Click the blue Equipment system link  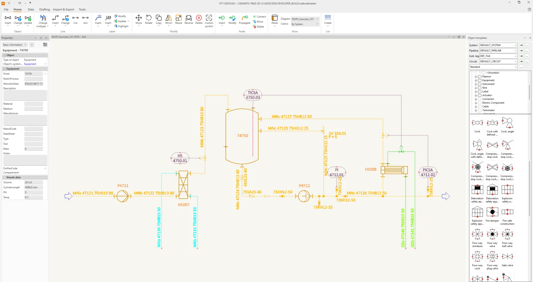click(30, 64)
